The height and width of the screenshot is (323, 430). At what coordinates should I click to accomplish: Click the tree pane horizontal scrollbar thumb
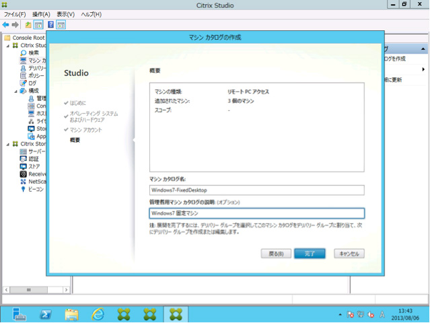(x=28, y=290)
